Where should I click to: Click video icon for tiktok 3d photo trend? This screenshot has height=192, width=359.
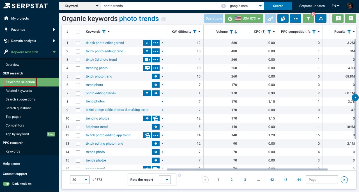click(x=147, y=60)
